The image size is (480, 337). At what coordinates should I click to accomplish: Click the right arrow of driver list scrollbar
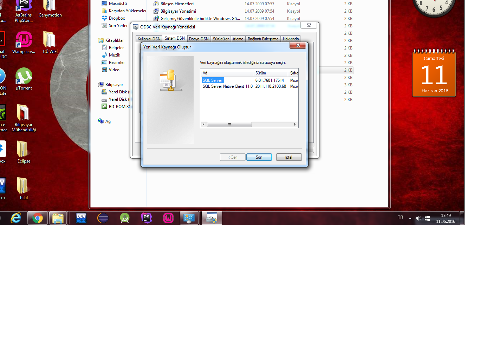tap(295, 124)
